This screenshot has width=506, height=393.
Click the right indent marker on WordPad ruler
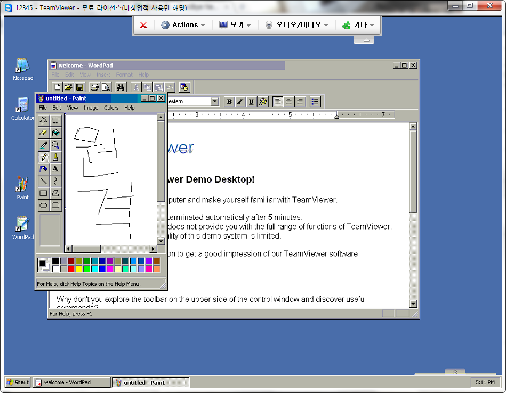pos(336,116)
